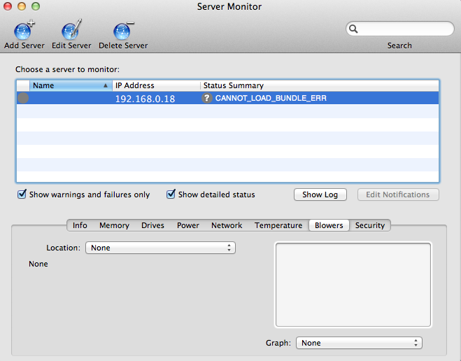The height and width of the screenshot is (361, 461).
Task: Open the Graph dropdown
Action: pyautogui.click(x=359, y=343)
